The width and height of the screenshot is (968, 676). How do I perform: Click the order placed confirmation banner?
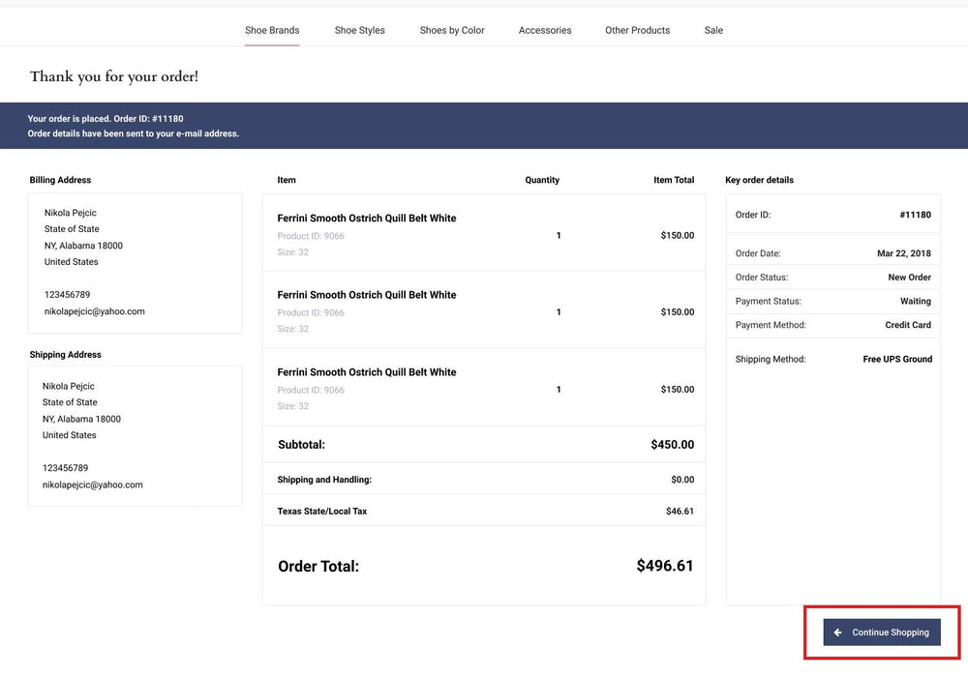pyautogui.click(x=484, y=126)
